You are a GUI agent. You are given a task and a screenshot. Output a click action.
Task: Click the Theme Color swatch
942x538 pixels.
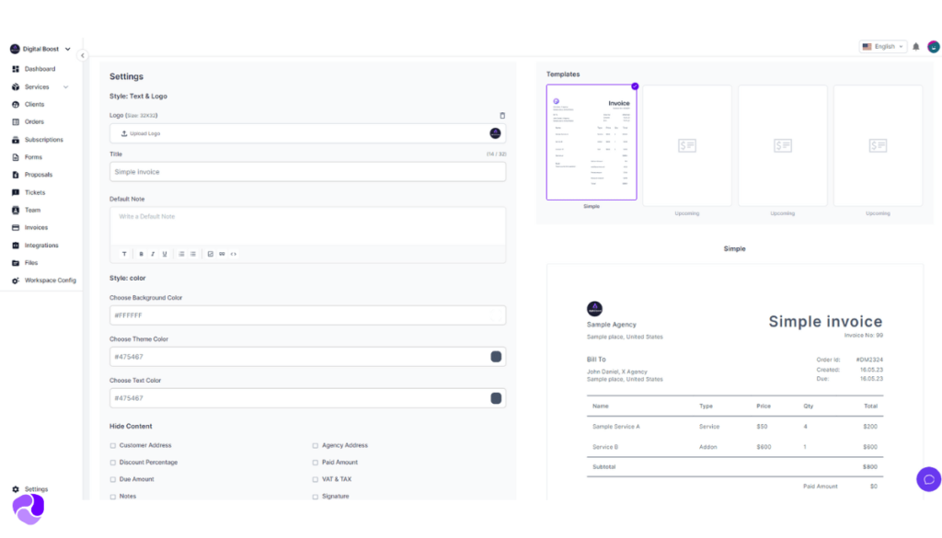[x=496, y=357]
